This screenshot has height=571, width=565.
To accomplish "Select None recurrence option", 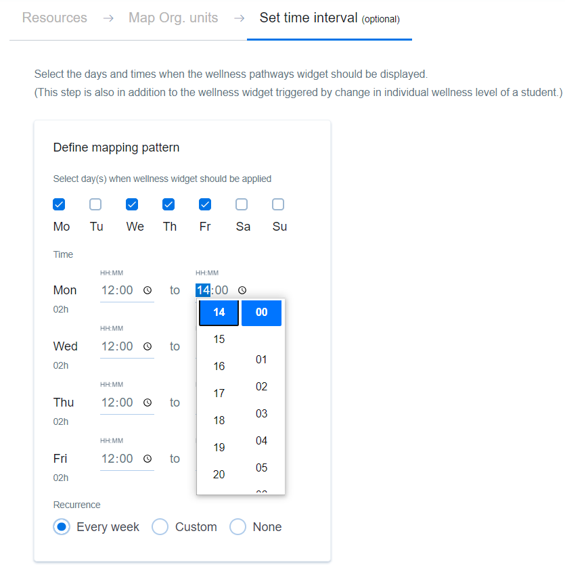I will point(238,526).
